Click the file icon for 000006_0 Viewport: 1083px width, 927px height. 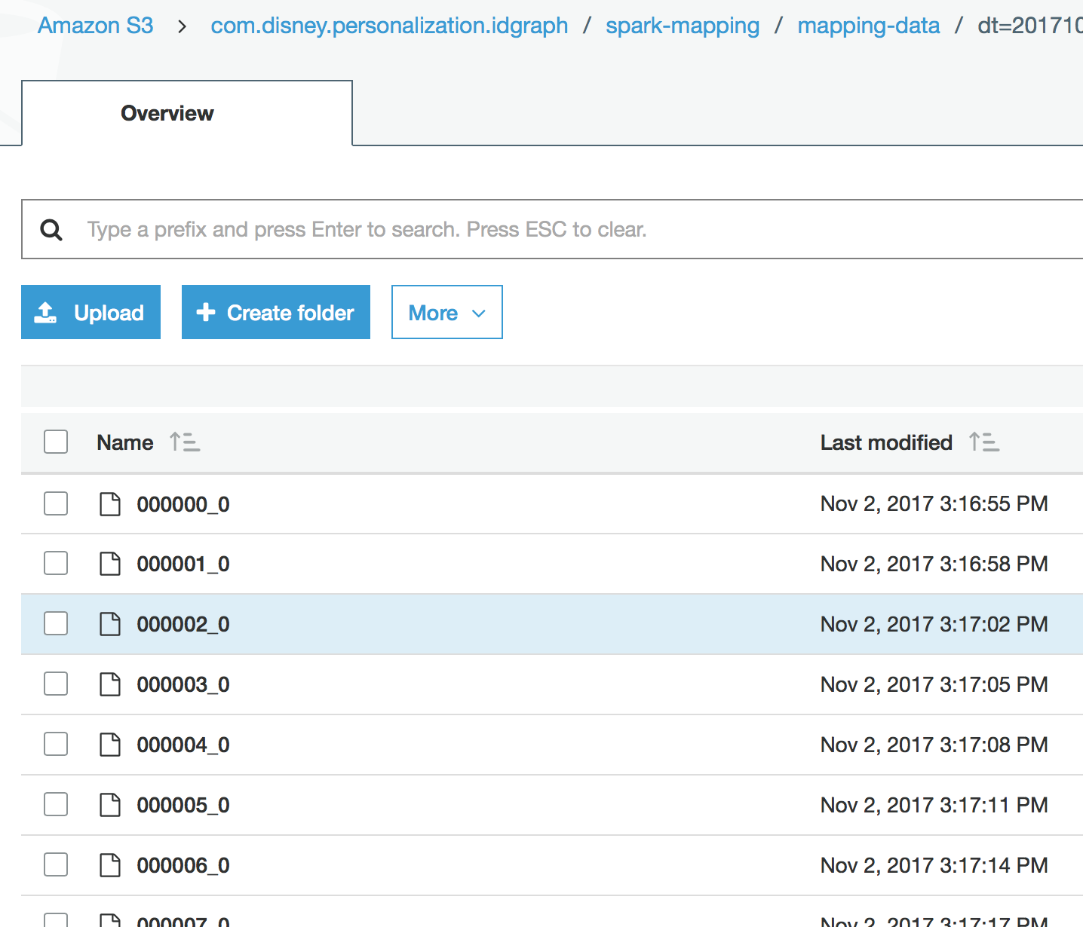point(110,865)
